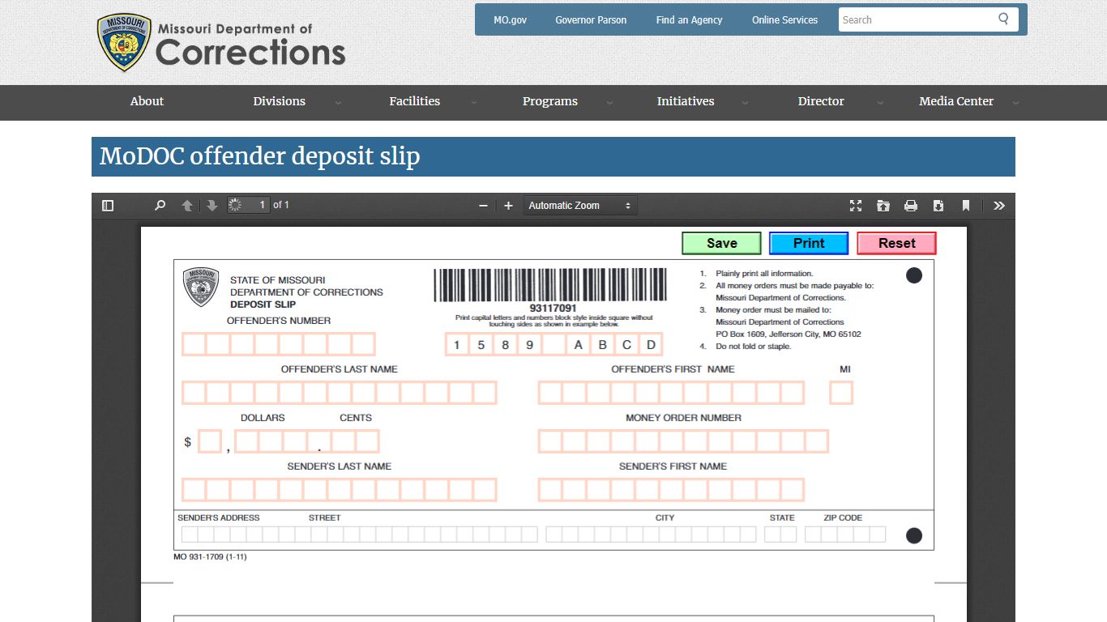This screenshot has height=622, width=1107.
Task: Zoom out with the minus icon
Action: [x=483, y=206]
